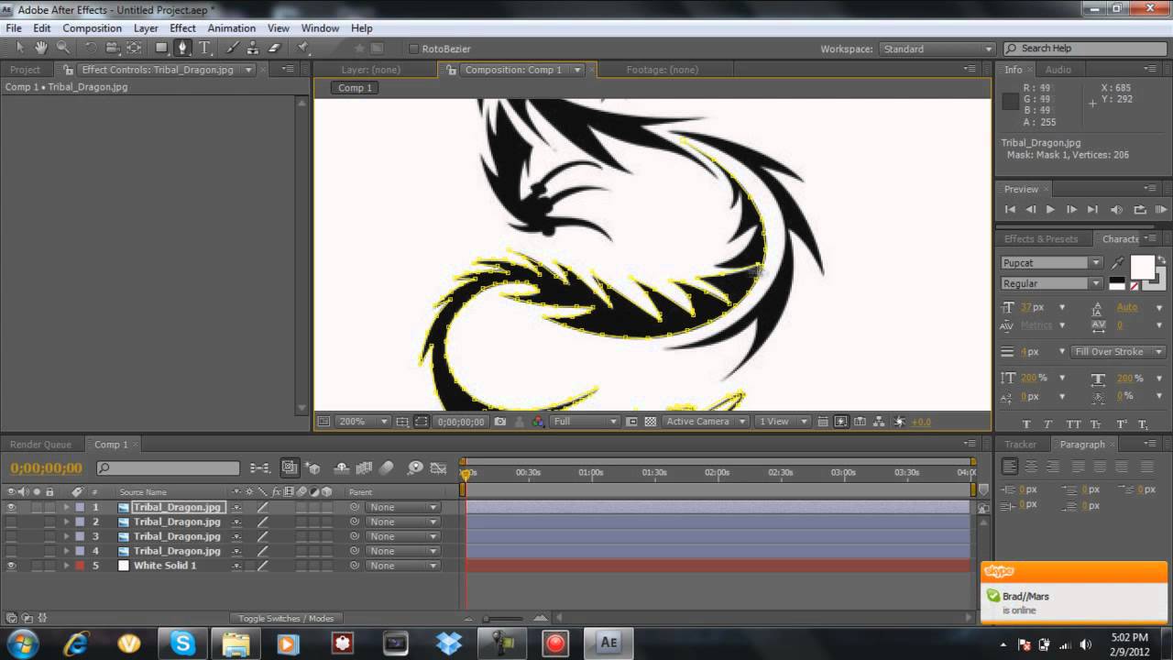Show layer 4 Tribal_Dragon.jpg video switch
The width and height of the screenshot is (1173, 660).
click(x=11, y=551)
